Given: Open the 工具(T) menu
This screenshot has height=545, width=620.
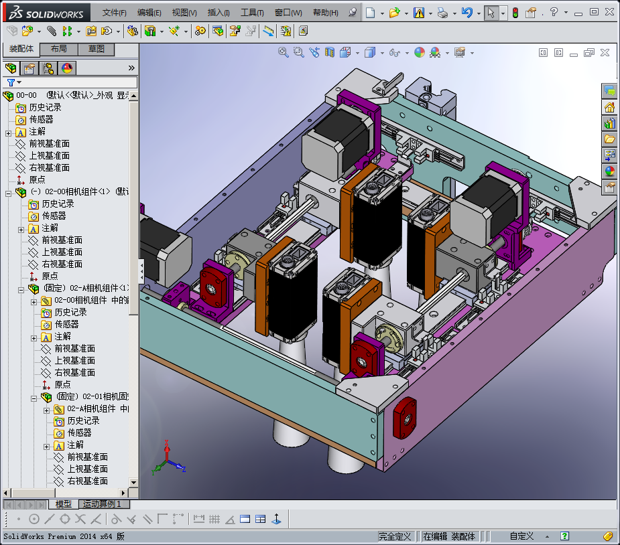Looking at the screenshot, I should [x=252, y=13].
